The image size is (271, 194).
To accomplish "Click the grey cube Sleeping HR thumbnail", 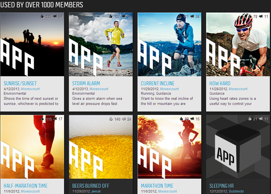I will click(x=238, y=147).
